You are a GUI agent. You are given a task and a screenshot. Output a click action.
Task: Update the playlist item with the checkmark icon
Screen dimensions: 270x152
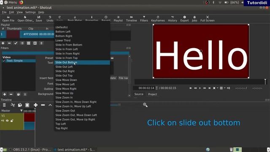[16, 43]
